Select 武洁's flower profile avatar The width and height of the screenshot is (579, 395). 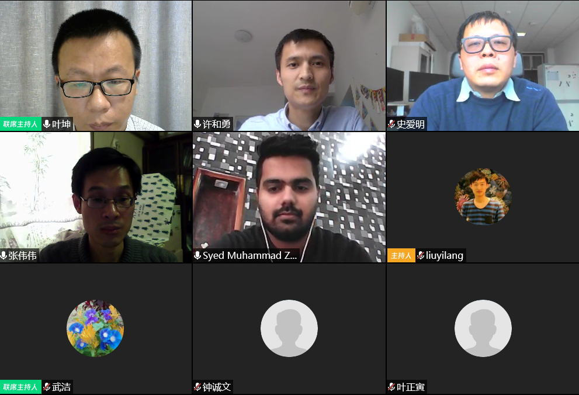(95, 328)
